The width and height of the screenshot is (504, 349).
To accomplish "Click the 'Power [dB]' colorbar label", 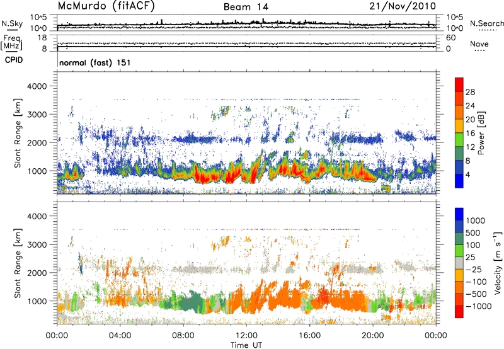I will [481, 133].
